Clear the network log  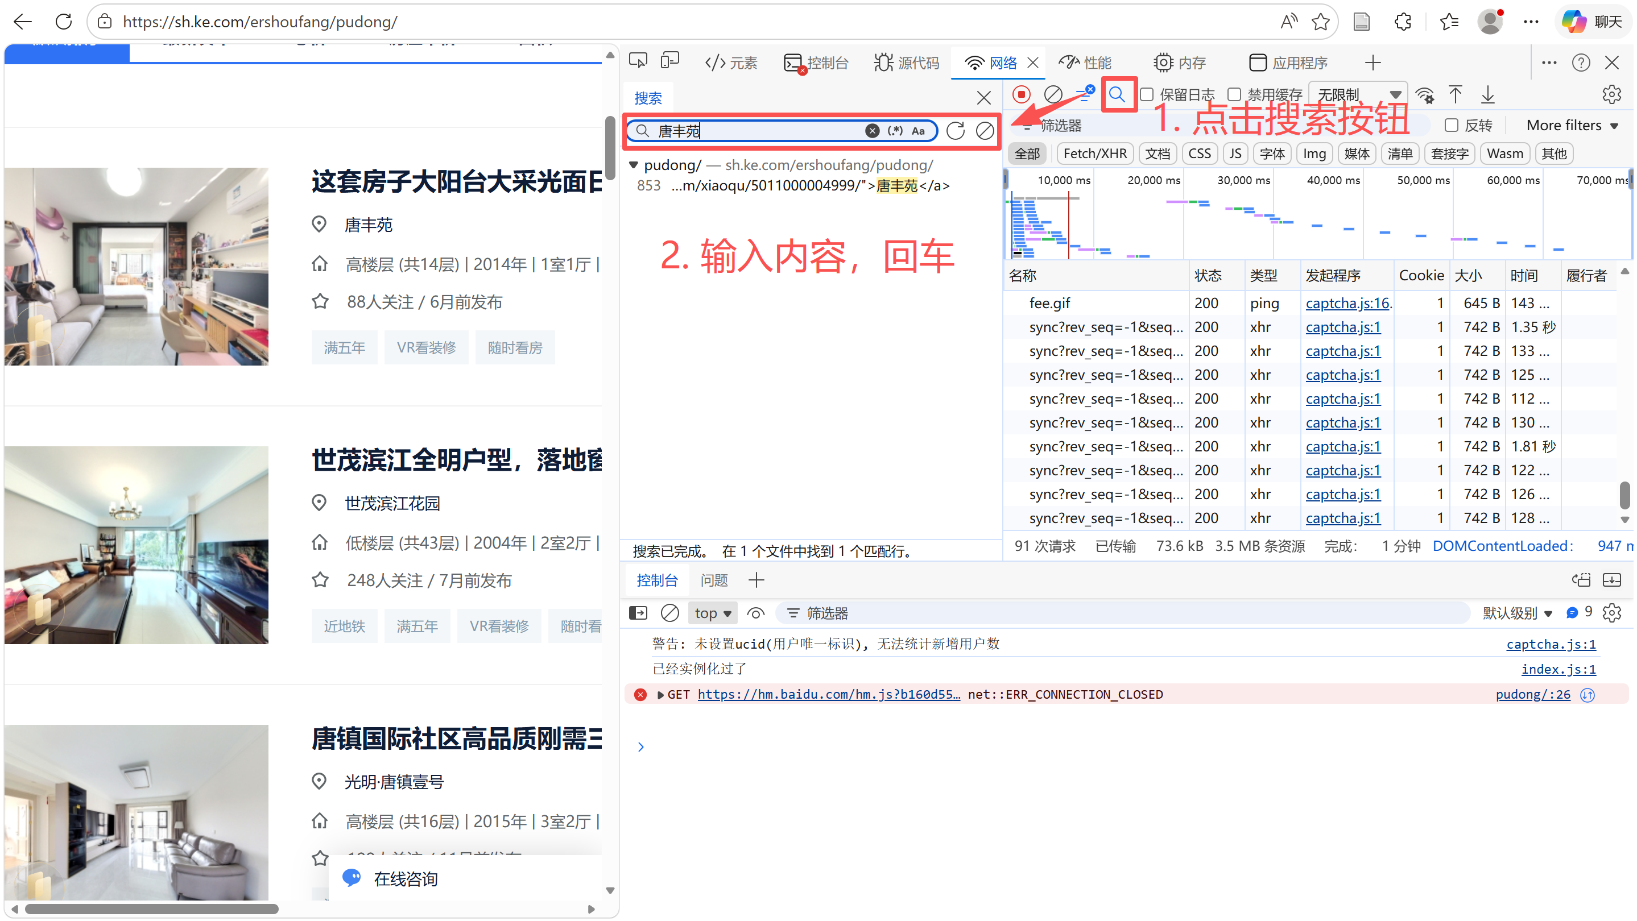pyautogui.click(x=1053, y=94)
